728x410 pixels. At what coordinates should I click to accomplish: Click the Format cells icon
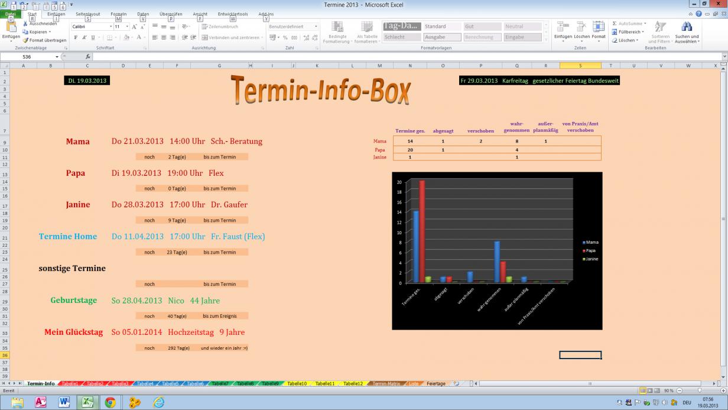pos(599,27)
